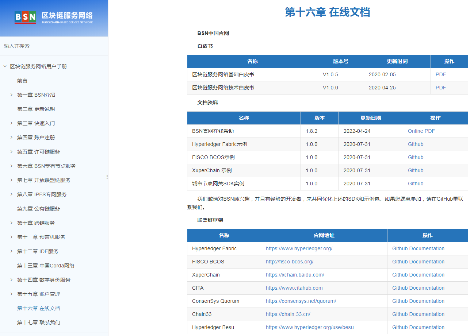Open Github Documentation for FISCO BCOS
The height and width of the screenshot is (336, 474).
click(418, 262)
